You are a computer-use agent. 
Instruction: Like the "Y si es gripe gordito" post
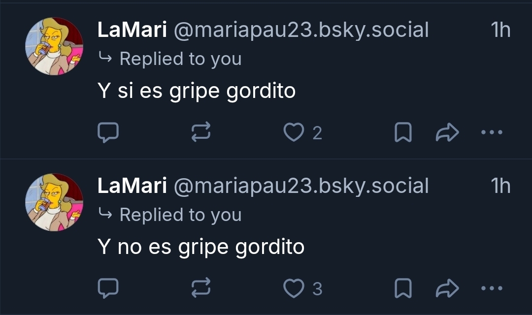coord(295,132)
